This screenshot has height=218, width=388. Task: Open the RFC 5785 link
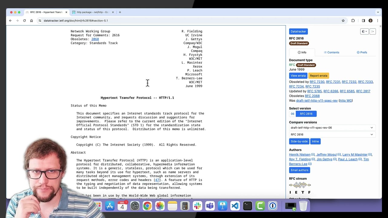pyautogui.click(x=314, y=91)
